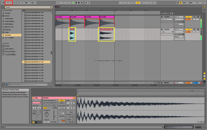Click the yellow Show Sample Box circle icon
This screenshot has width=207, height=130.
coord(33,122)
